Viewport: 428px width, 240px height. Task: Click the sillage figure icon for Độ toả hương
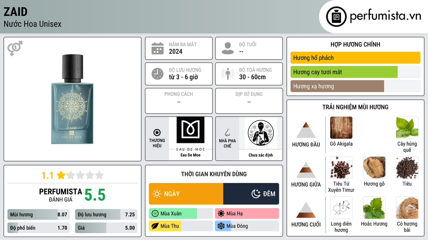click(x=228, y=74)
